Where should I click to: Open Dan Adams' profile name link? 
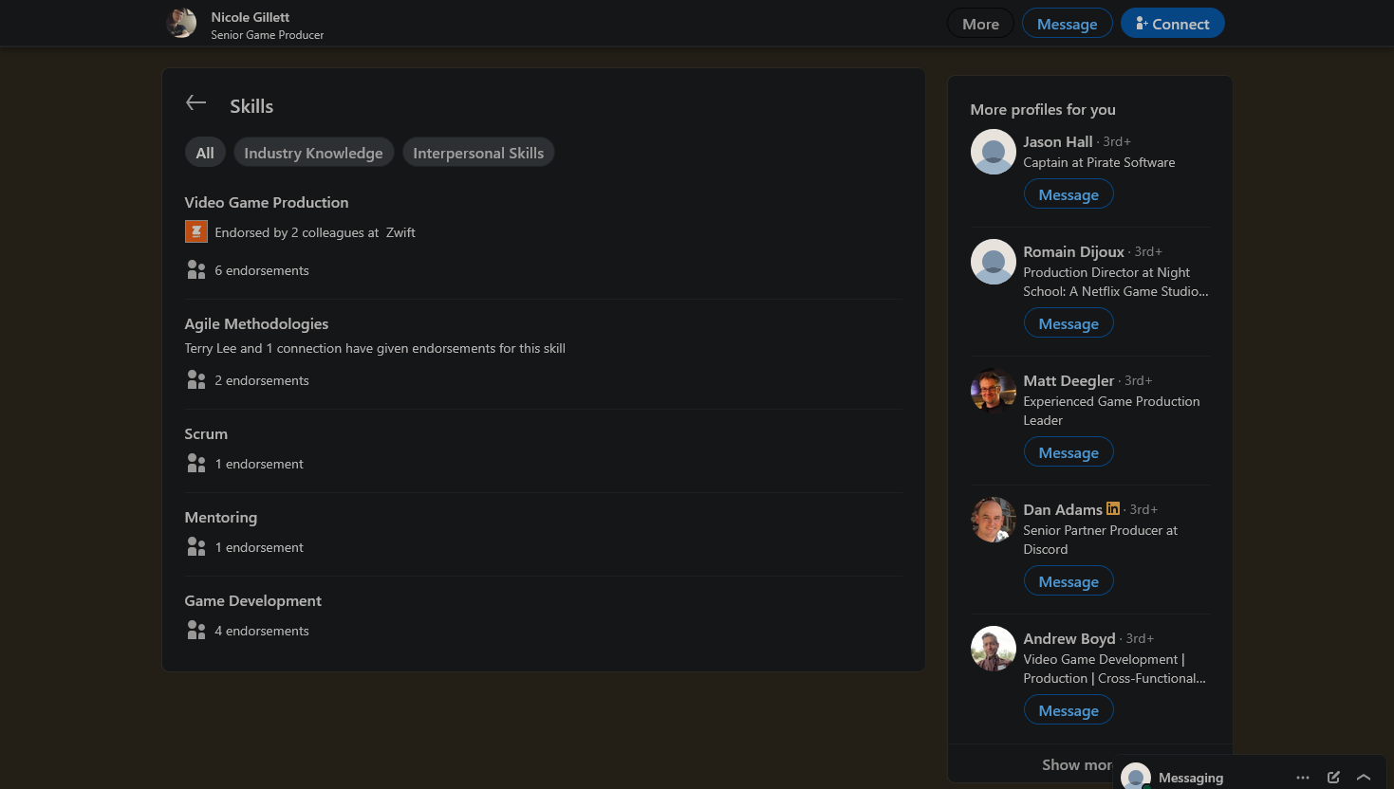[1063, 509]
